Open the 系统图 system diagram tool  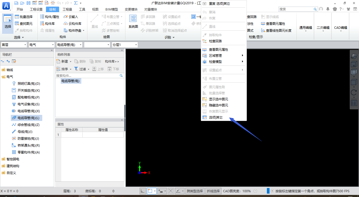pyautogui.click(x=133, y=22)
